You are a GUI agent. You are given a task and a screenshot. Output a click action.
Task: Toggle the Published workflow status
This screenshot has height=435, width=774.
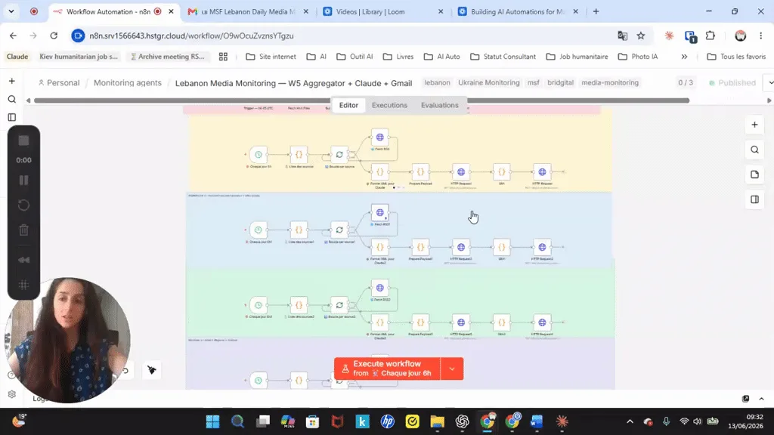(x=732, y=83)
